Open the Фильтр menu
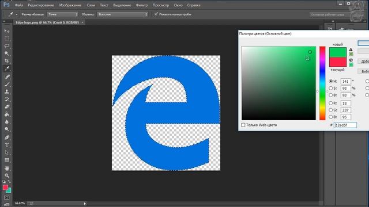The height and width of the screenshot is (207, 369). coord(142,5)
